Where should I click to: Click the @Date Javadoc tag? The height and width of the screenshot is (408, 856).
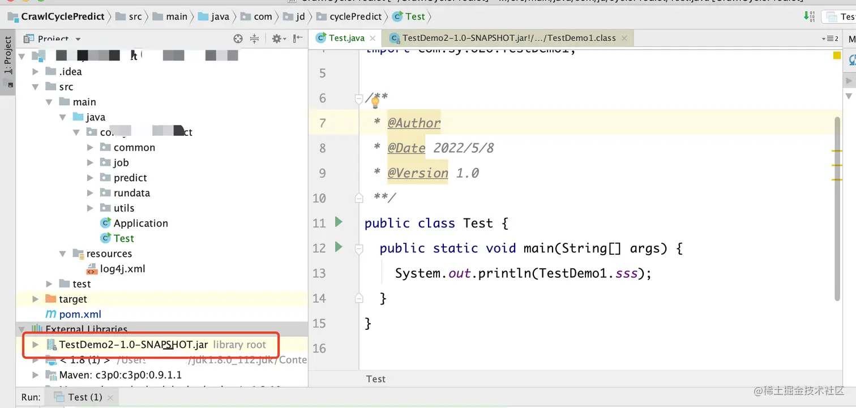pos(406,148)
